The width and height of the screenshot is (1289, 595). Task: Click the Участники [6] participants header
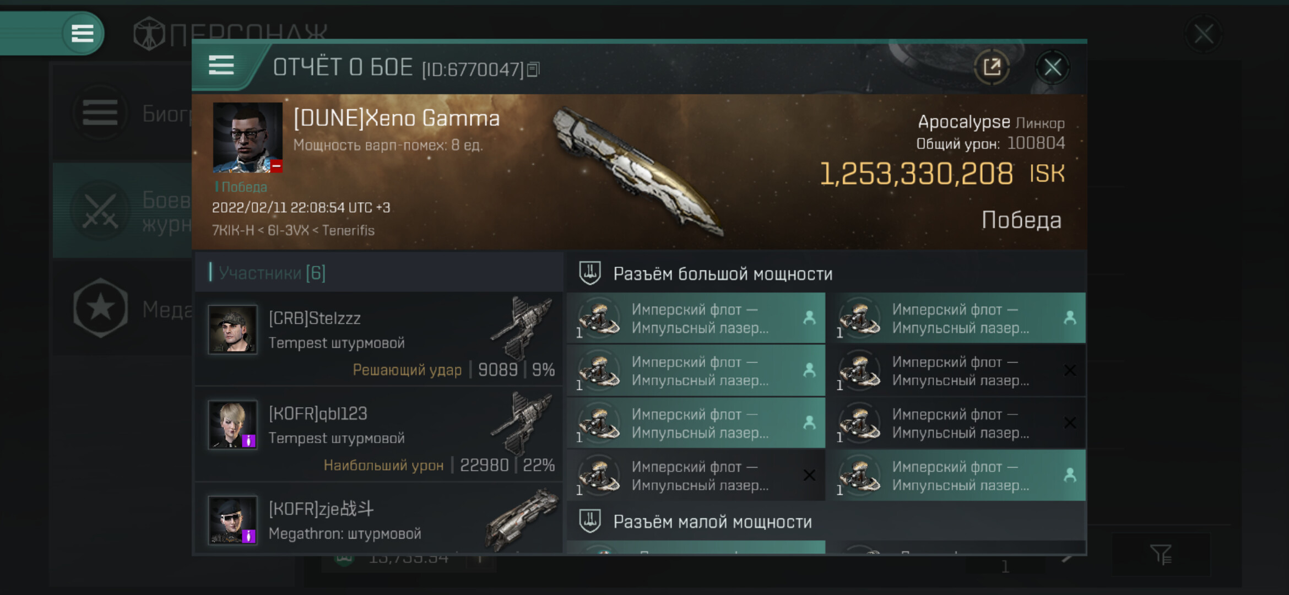(x=272, y=273)
